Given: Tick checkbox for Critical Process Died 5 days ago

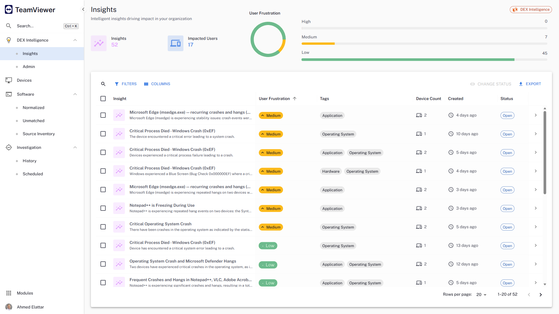Looking at the screenshot, I should [103, 152].
